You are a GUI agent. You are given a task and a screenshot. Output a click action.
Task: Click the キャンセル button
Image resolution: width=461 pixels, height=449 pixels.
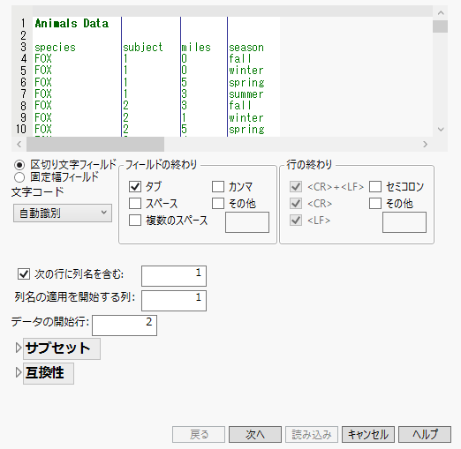[368, 434]
